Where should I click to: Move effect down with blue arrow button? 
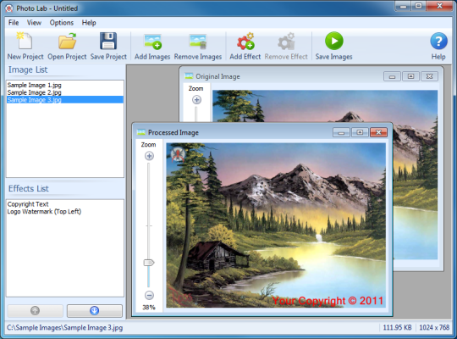[95, 311]
